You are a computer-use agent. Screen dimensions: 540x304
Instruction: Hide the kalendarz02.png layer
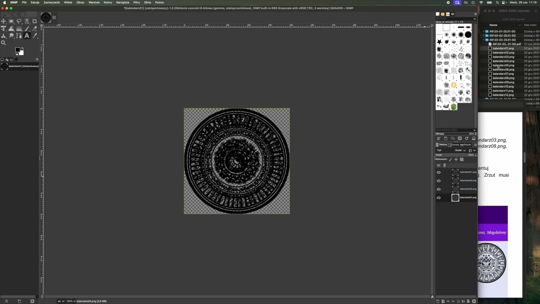click(x=438, y=181)
